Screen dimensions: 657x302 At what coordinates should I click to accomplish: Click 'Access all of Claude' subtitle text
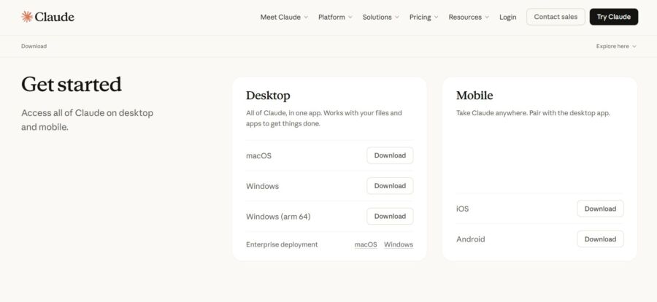click(x=87, y=120)
